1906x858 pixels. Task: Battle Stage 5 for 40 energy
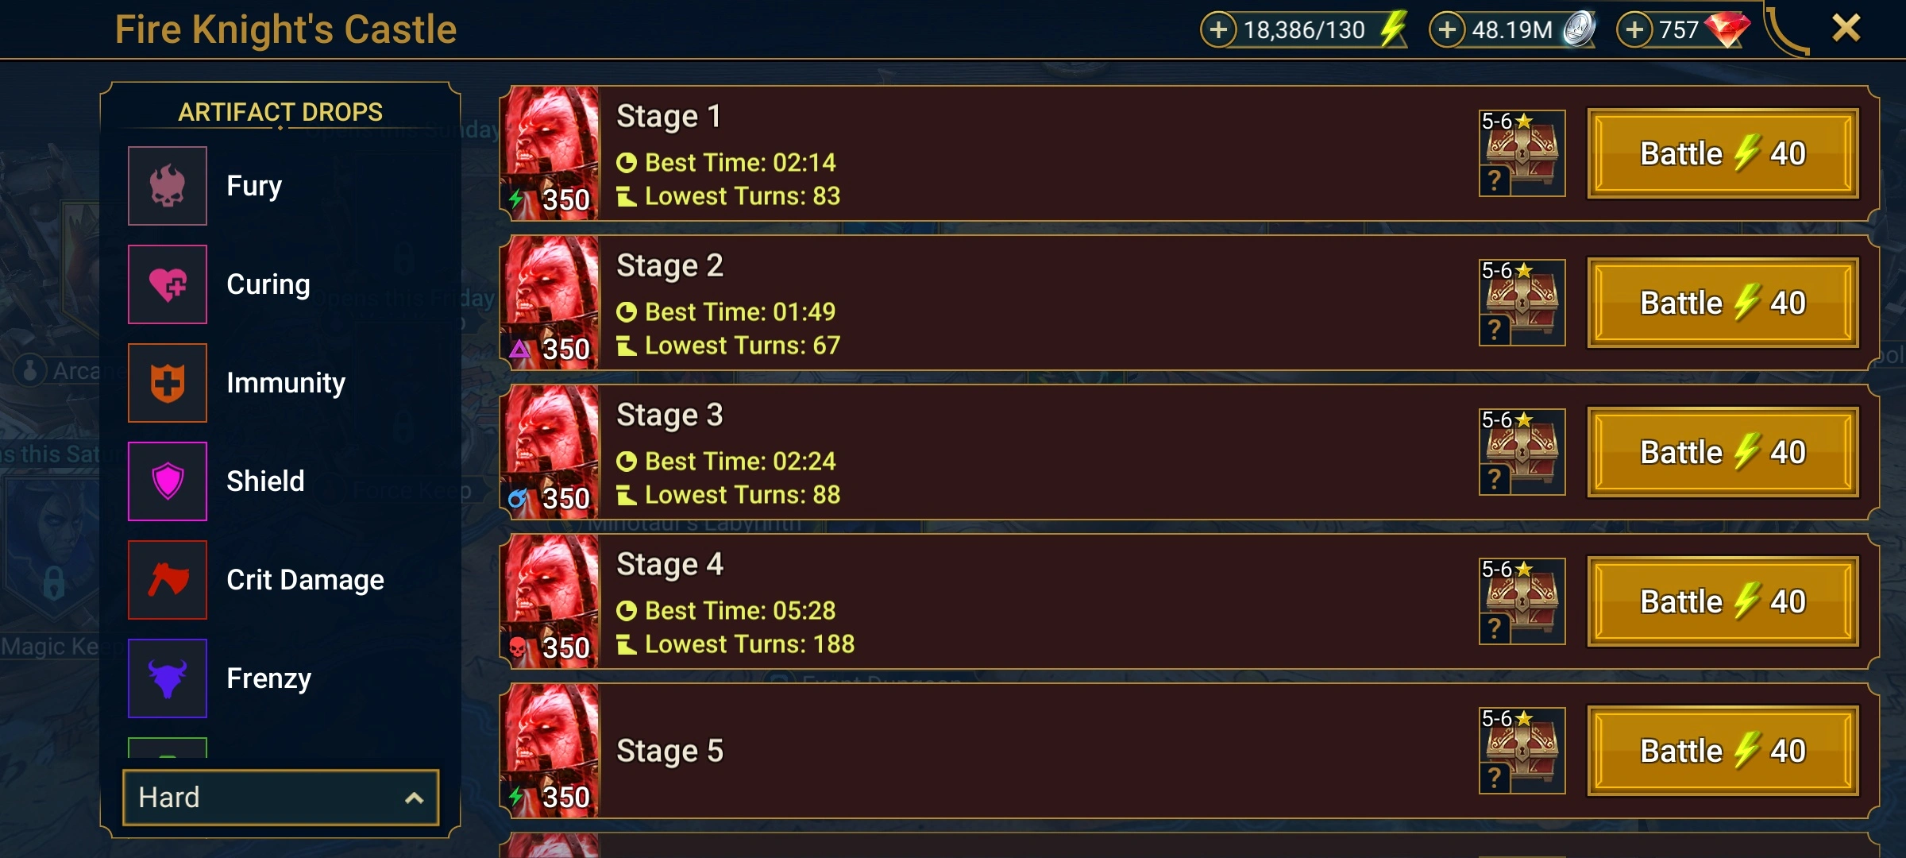1723,751
